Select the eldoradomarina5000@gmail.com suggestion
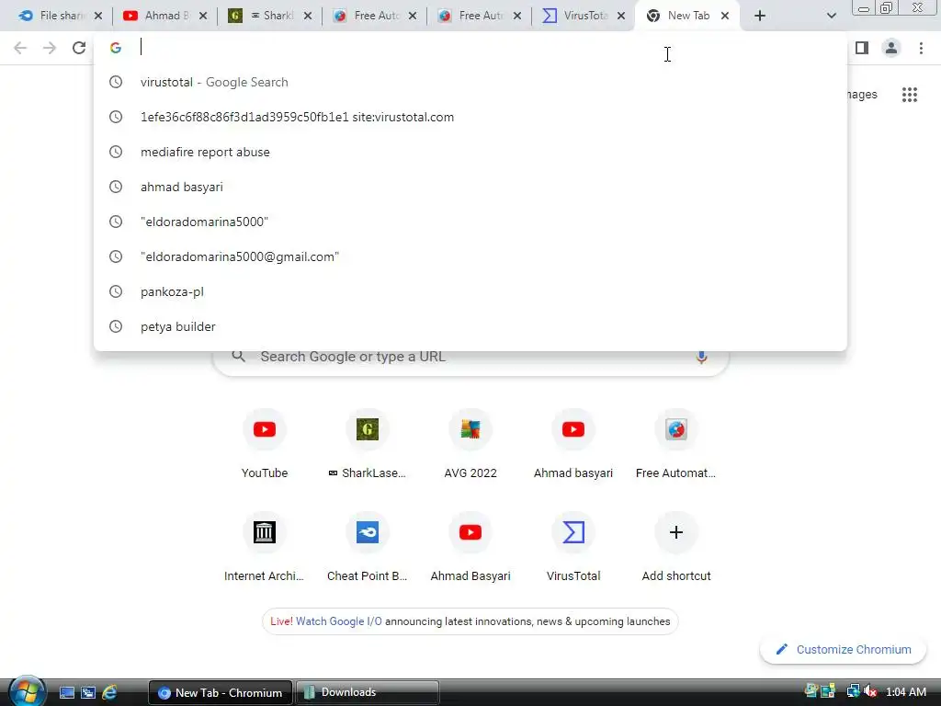This screenshot has height=706, width=941. click(470, 256)
